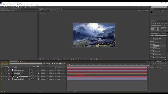This screenshot has width=168, height=94.
Task: Switch to Paragraph panel tab
Action: (x=159, y=61)
